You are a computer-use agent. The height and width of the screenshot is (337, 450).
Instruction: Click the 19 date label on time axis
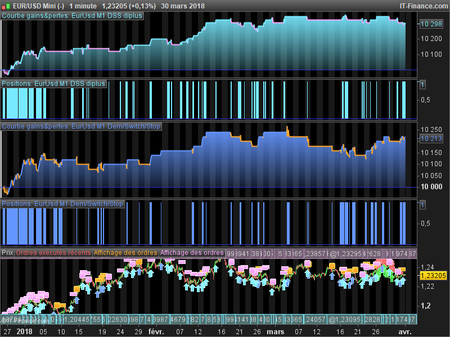click(x=102, y=332)
